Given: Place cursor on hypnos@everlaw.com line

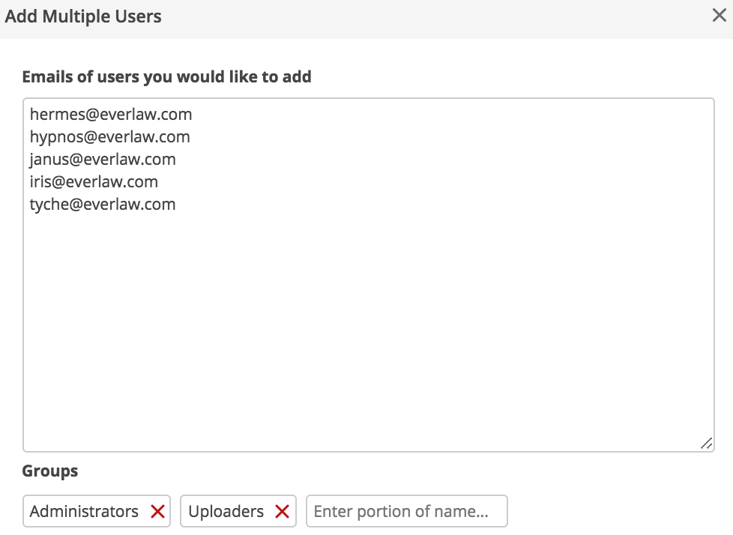Looking at the screenshot, I should coord(110,137).
